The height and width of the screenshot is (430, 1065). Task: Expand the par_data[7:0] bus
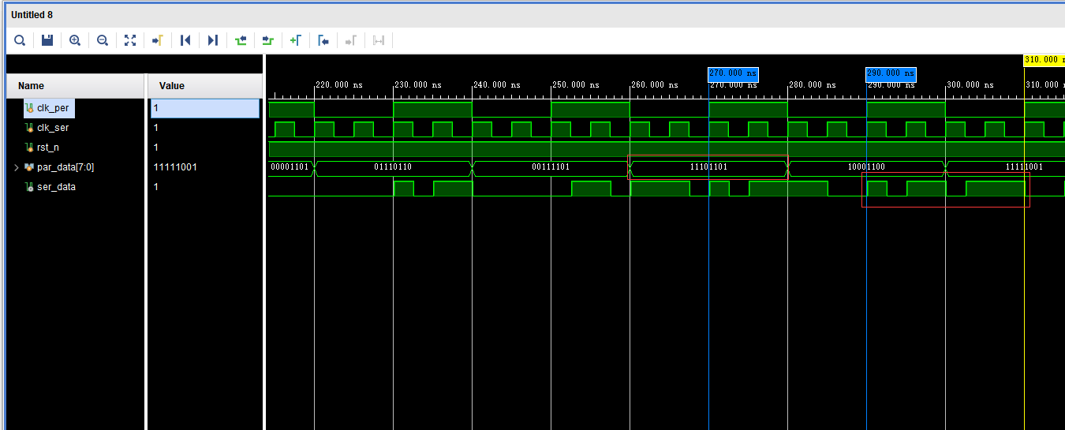pos(17,167)
